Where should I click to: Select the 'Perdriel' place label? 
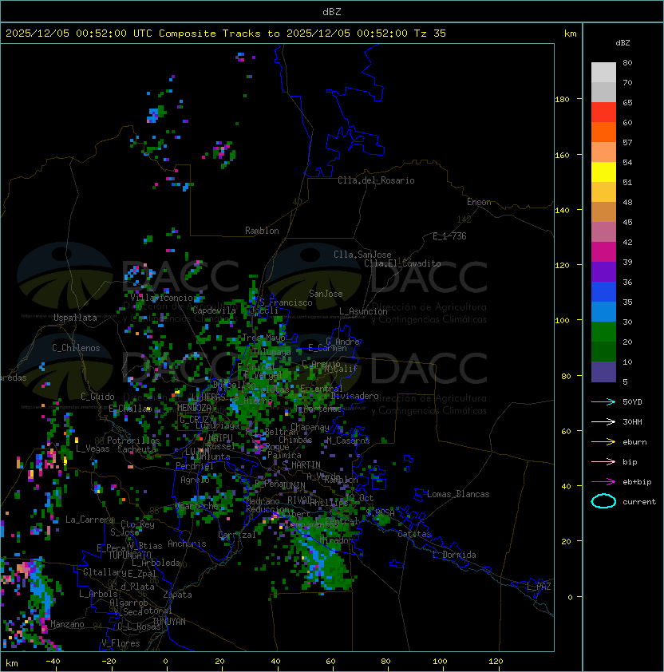[194, 466]
